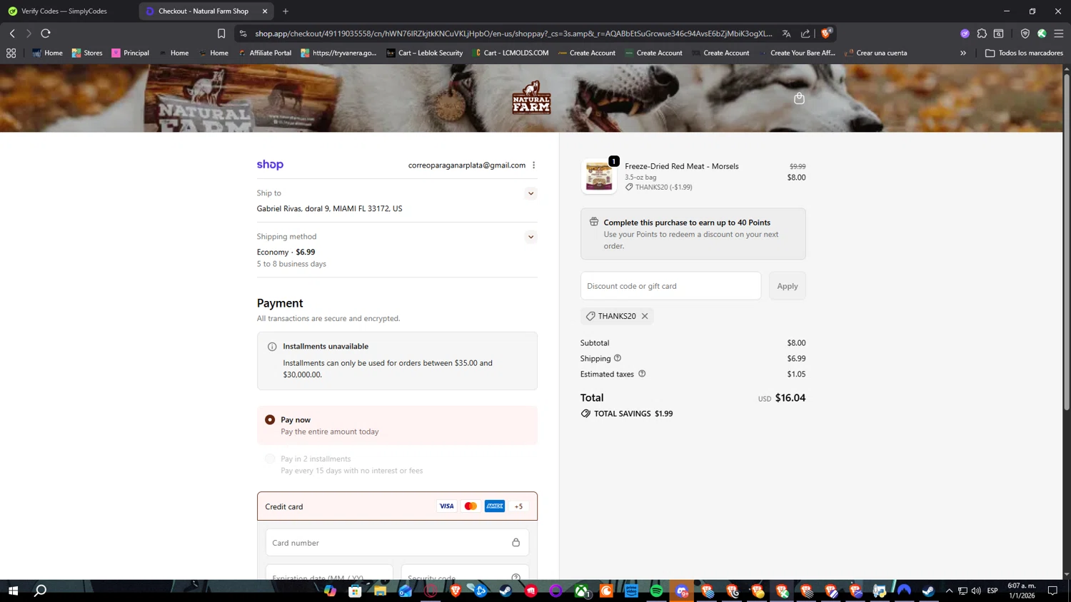
Task: Open the Stores bookmark
Action: [x=87, y=53]
